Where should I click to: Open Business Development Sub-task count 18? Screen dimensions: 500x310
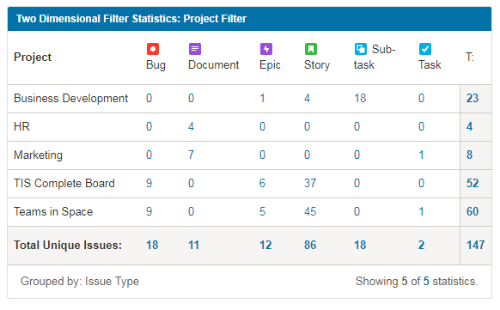click(360, 98)
